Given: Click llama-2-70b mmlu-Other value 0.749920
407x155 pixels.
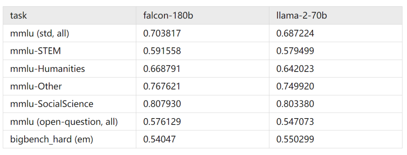Looking at the screenshot, I should click(295, 87).
